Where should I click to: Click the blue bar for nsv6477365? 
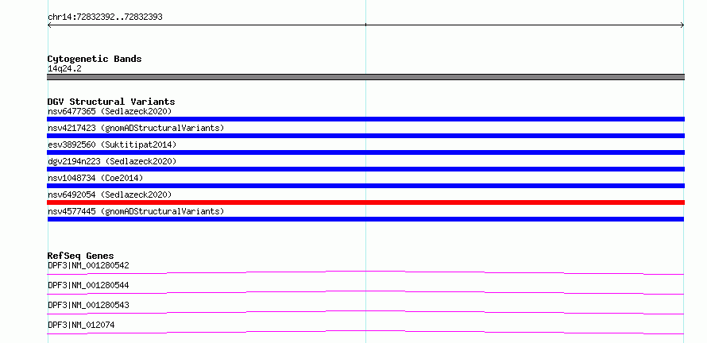point(365,119)
